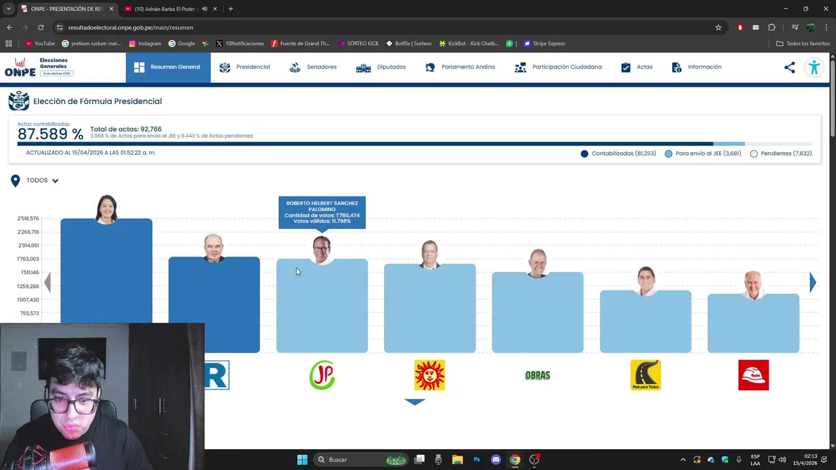
Task: Click the first candidate's photo
Action: [x=106, y=210]
